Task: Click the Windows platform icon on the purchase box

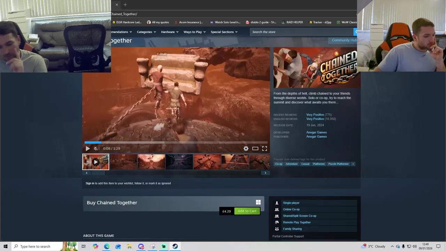Action: [x=258, y=202]
